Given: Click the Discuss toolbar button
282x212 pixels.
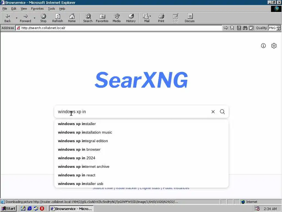Looking at the screenshot, I should pyautogui.click(x=189, y=18).
